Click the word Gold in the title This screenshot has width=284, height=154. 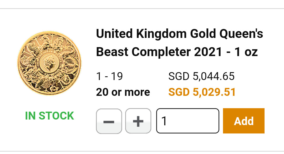[x=197, y=34]
